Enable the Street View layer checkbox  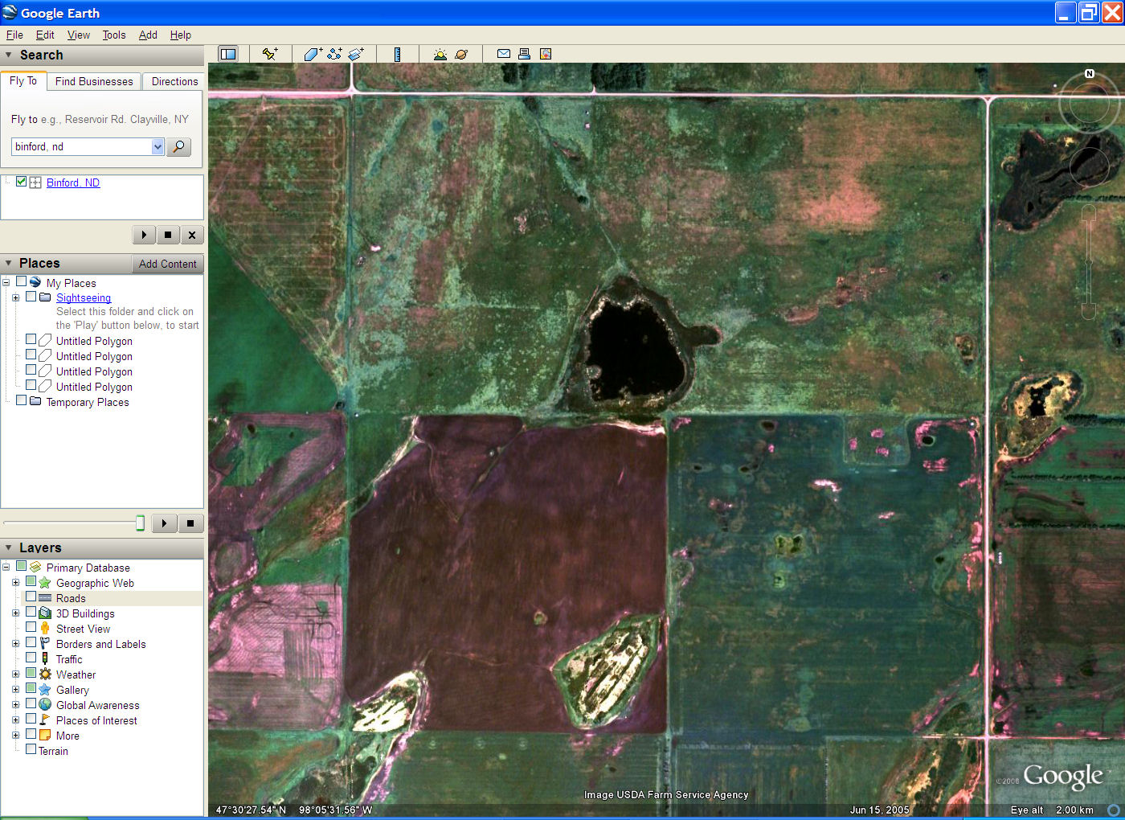pyautogui.click(x=31, y=628)
